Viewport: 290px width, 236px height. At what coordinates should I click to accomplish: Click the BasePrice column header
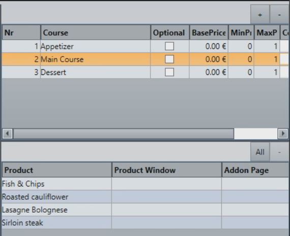click(x=209, y=33)
